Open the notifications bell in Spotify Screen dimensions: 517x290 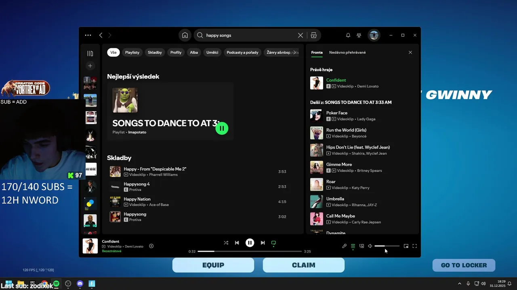(348, 35)
